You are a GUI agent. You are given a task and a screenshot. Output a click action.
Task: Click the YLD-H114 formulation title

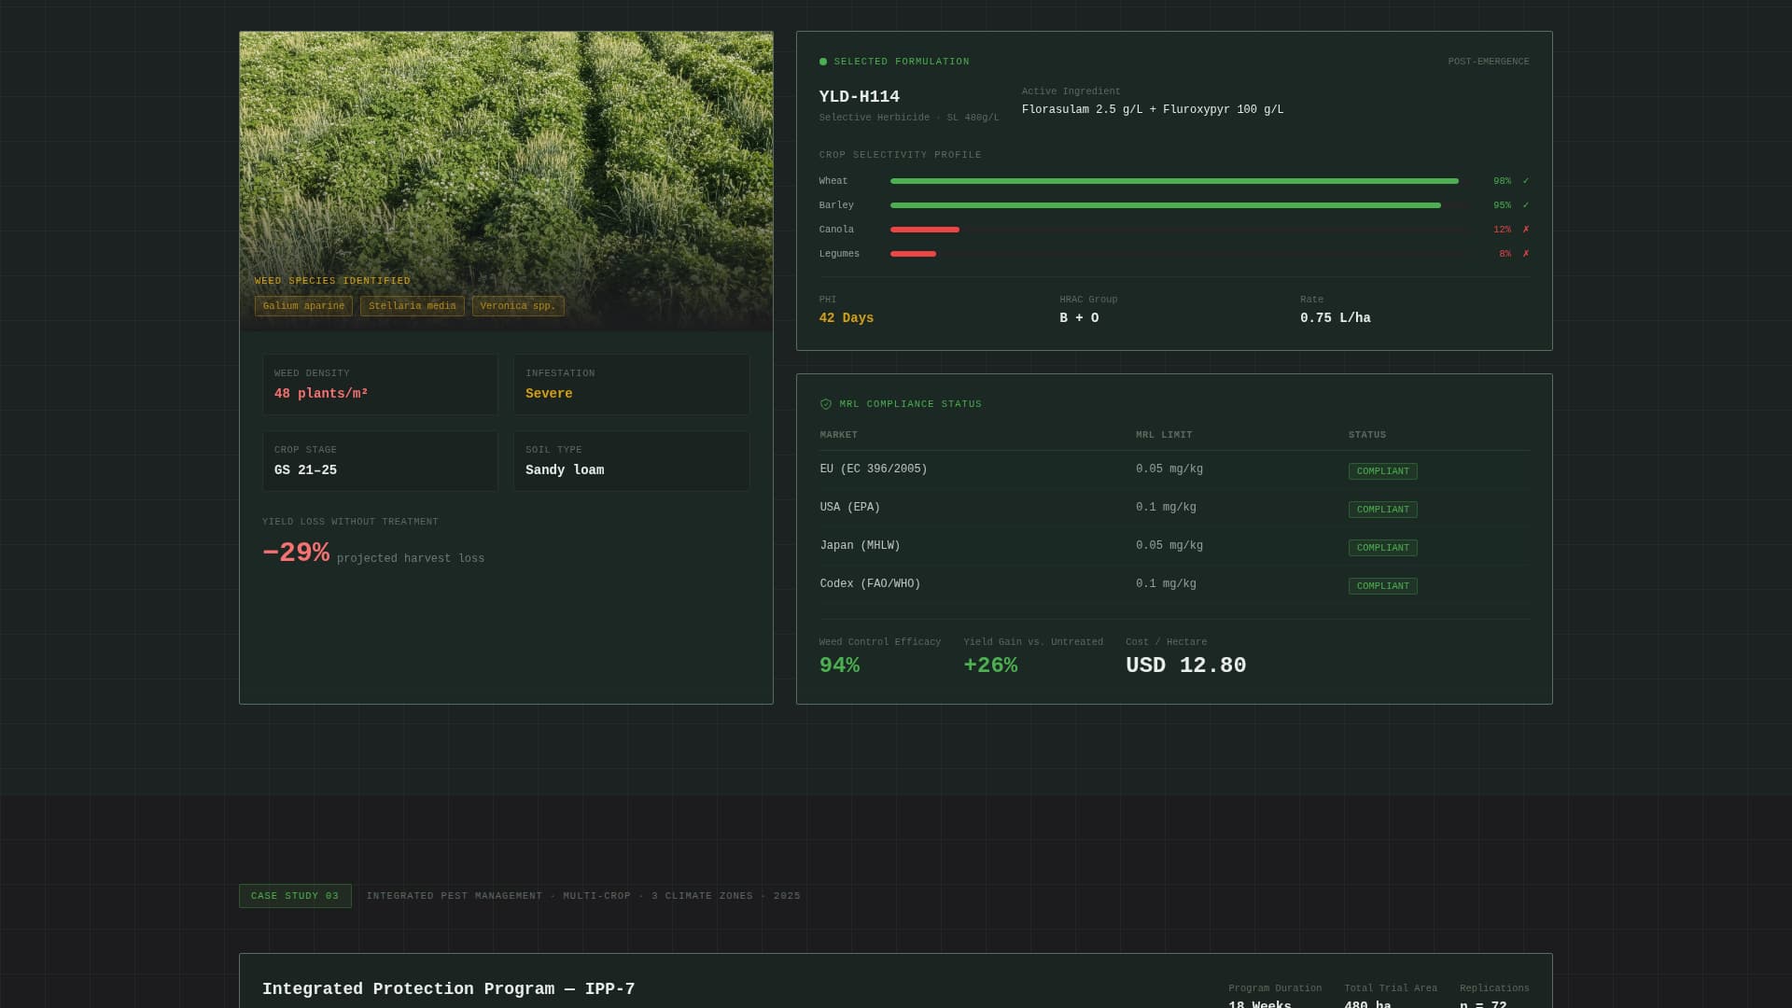tap(859, 96)
